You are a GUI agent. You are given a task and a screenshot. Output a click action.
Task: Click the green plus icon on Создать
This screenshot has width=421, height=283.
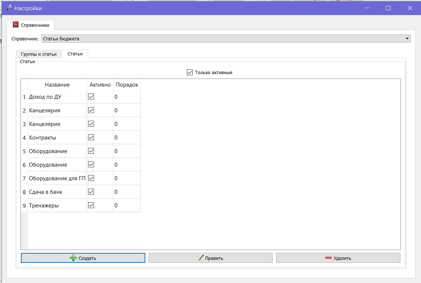[x=73, y=258]
